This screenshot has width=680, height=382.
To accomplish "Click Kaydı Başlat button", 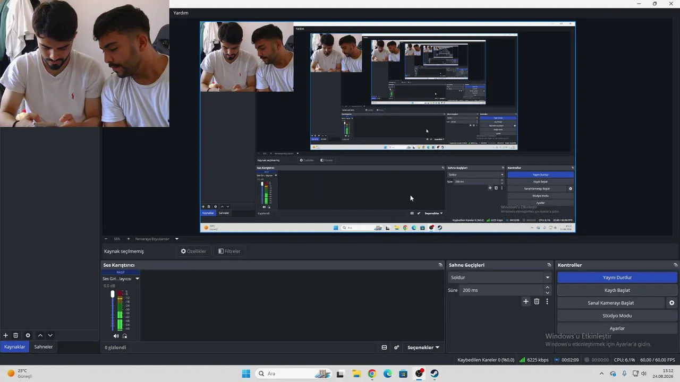I will (x=617, y=290).
